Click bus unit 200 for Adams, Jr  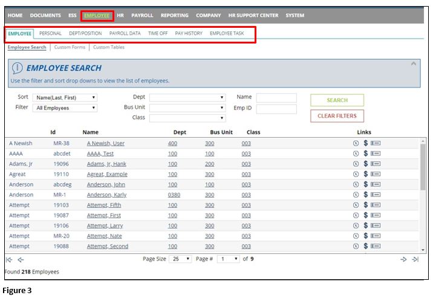point(210,164)
